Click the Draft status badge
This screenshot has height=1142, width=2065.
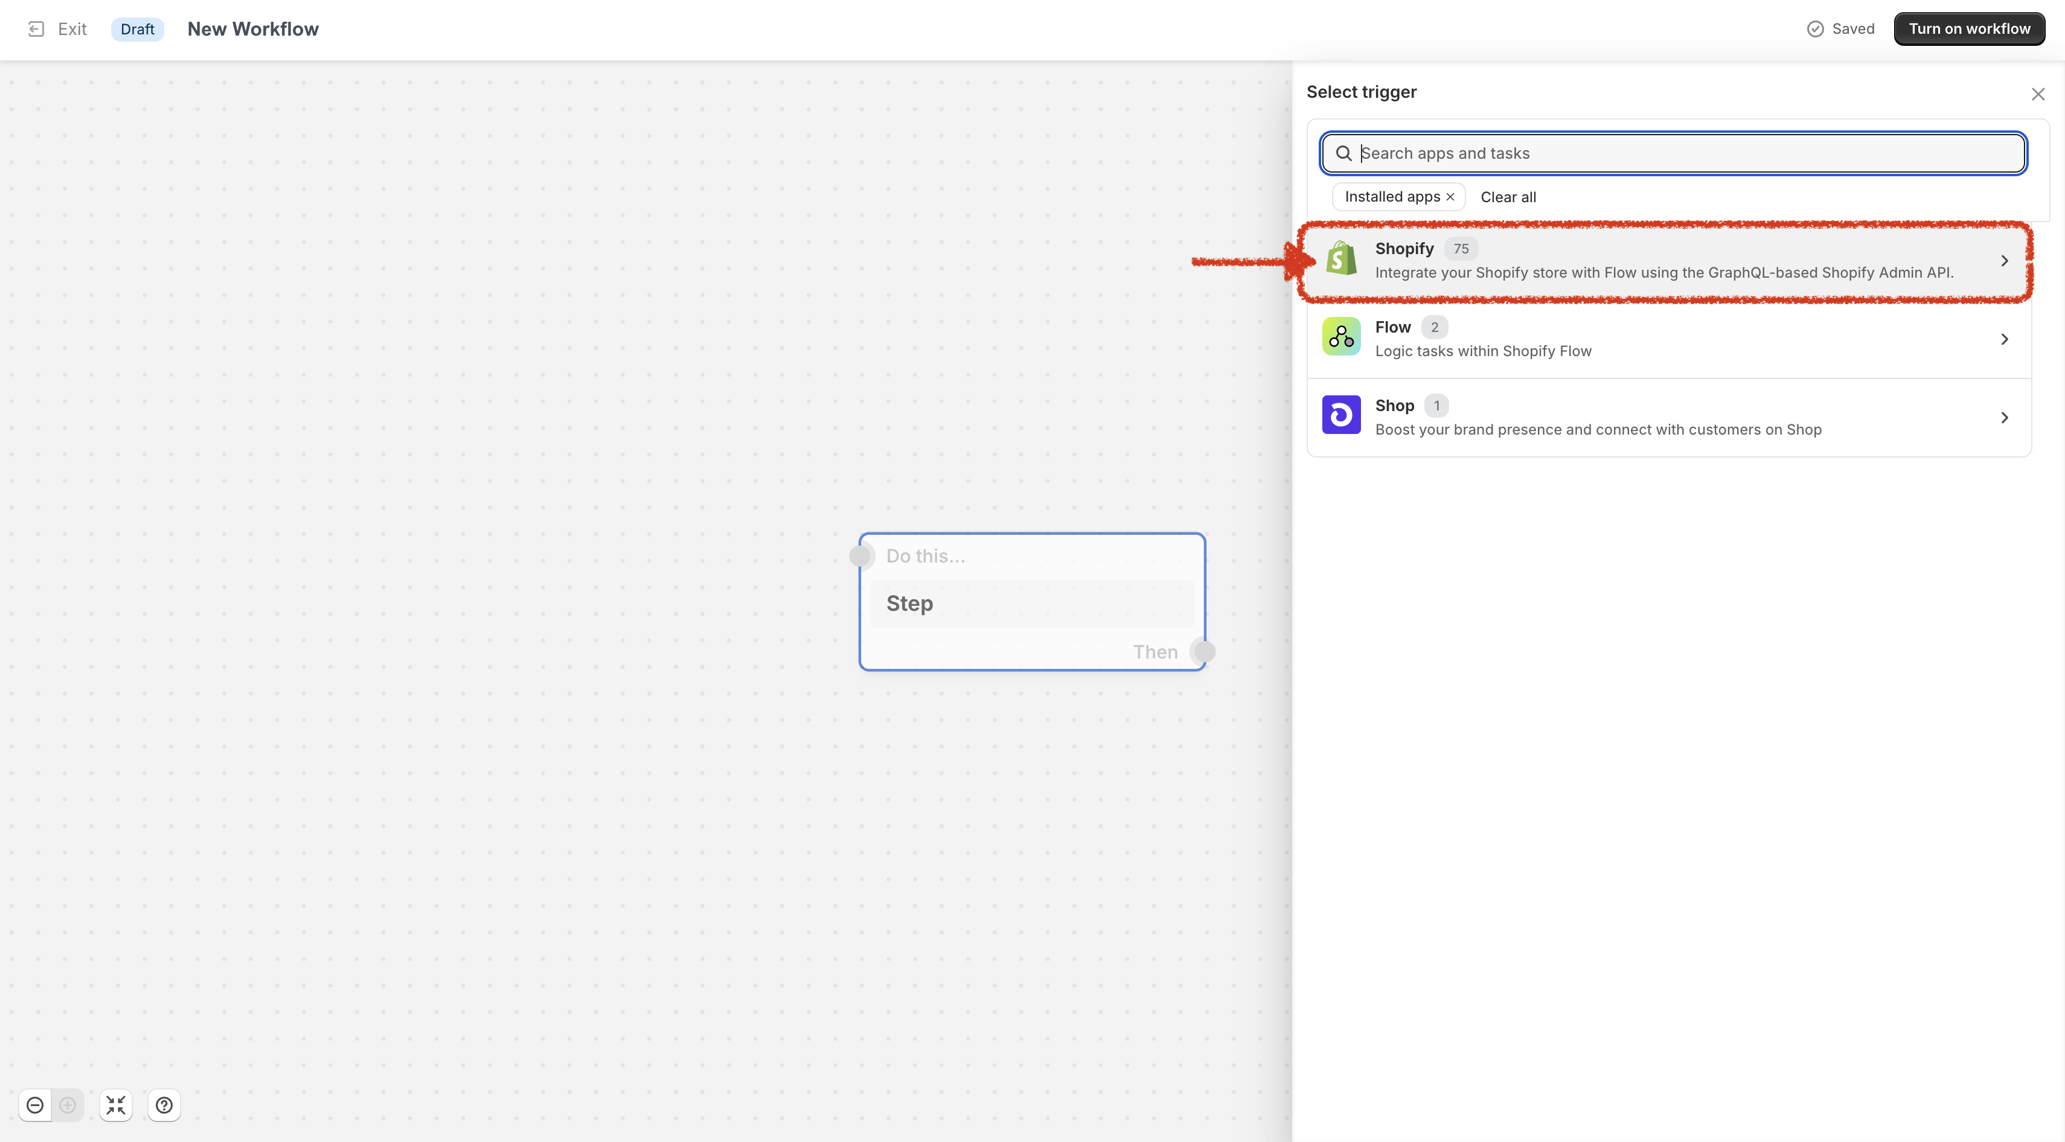click(x=137, y=29)
